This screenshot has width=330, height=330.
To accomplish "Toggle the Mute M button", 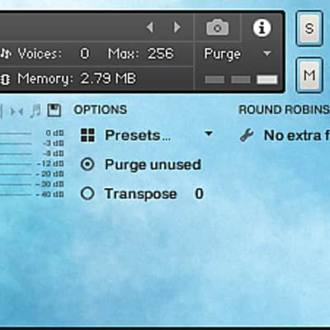I will (x=309, y=75).
